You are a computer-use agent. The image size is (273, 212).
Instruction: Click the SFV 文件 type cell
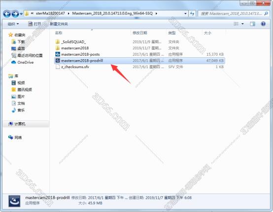(x=175, y=67)
